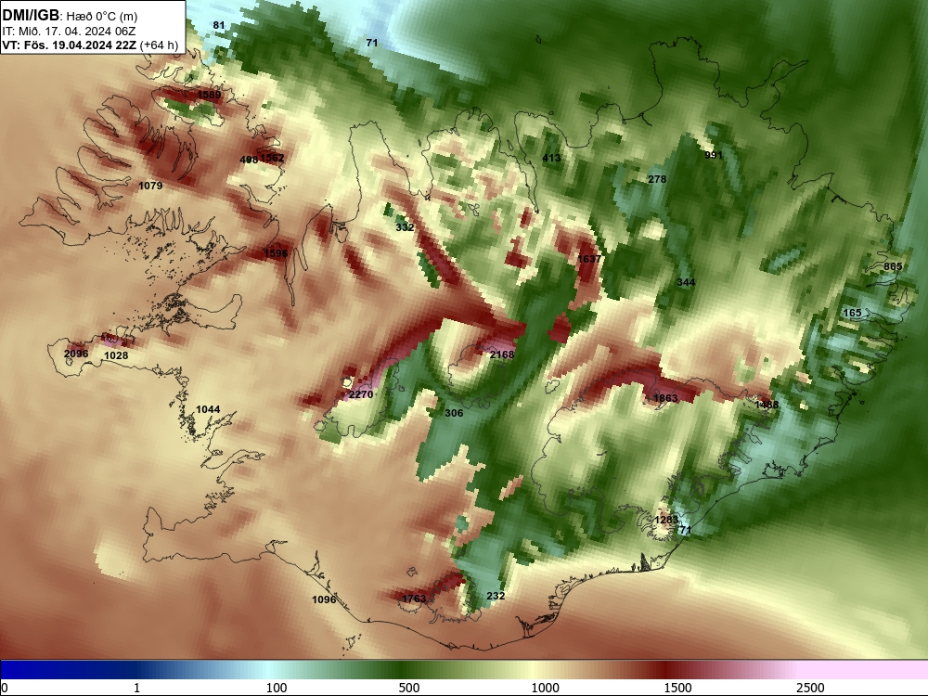The height and width of the screenshot is (696, 928).
Task: Click the 81 value at the top
Action: pyautogui.click(x=219, y=25)
